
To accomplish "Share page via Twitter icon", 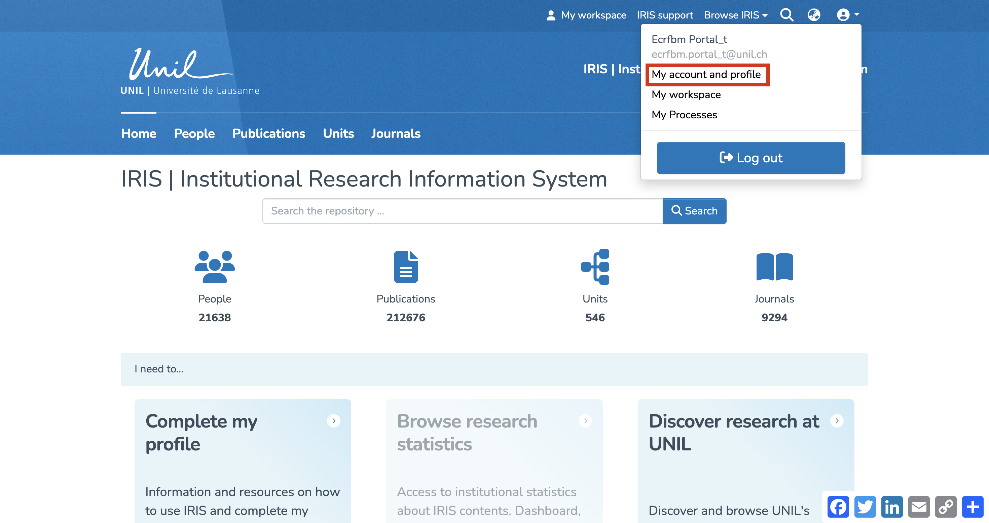I will click(x=865, y=507).
